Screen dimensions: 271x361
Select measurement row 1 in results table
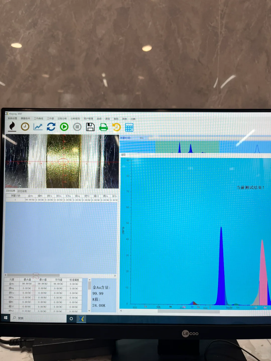tap(62, 200)
